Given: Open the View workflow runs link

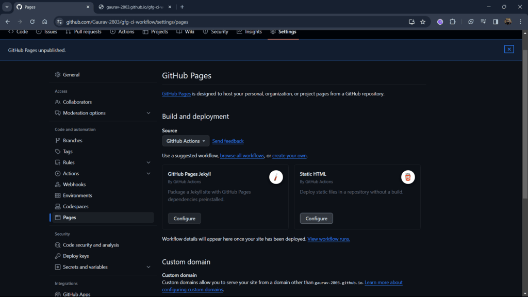Looking at the screenshot, I should tap(328, 239).
